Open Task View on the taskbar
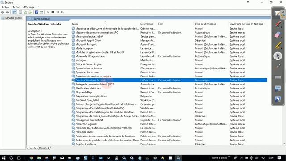Image resolution: width=286 pixels, height=161 pixels. click(19, 158)
